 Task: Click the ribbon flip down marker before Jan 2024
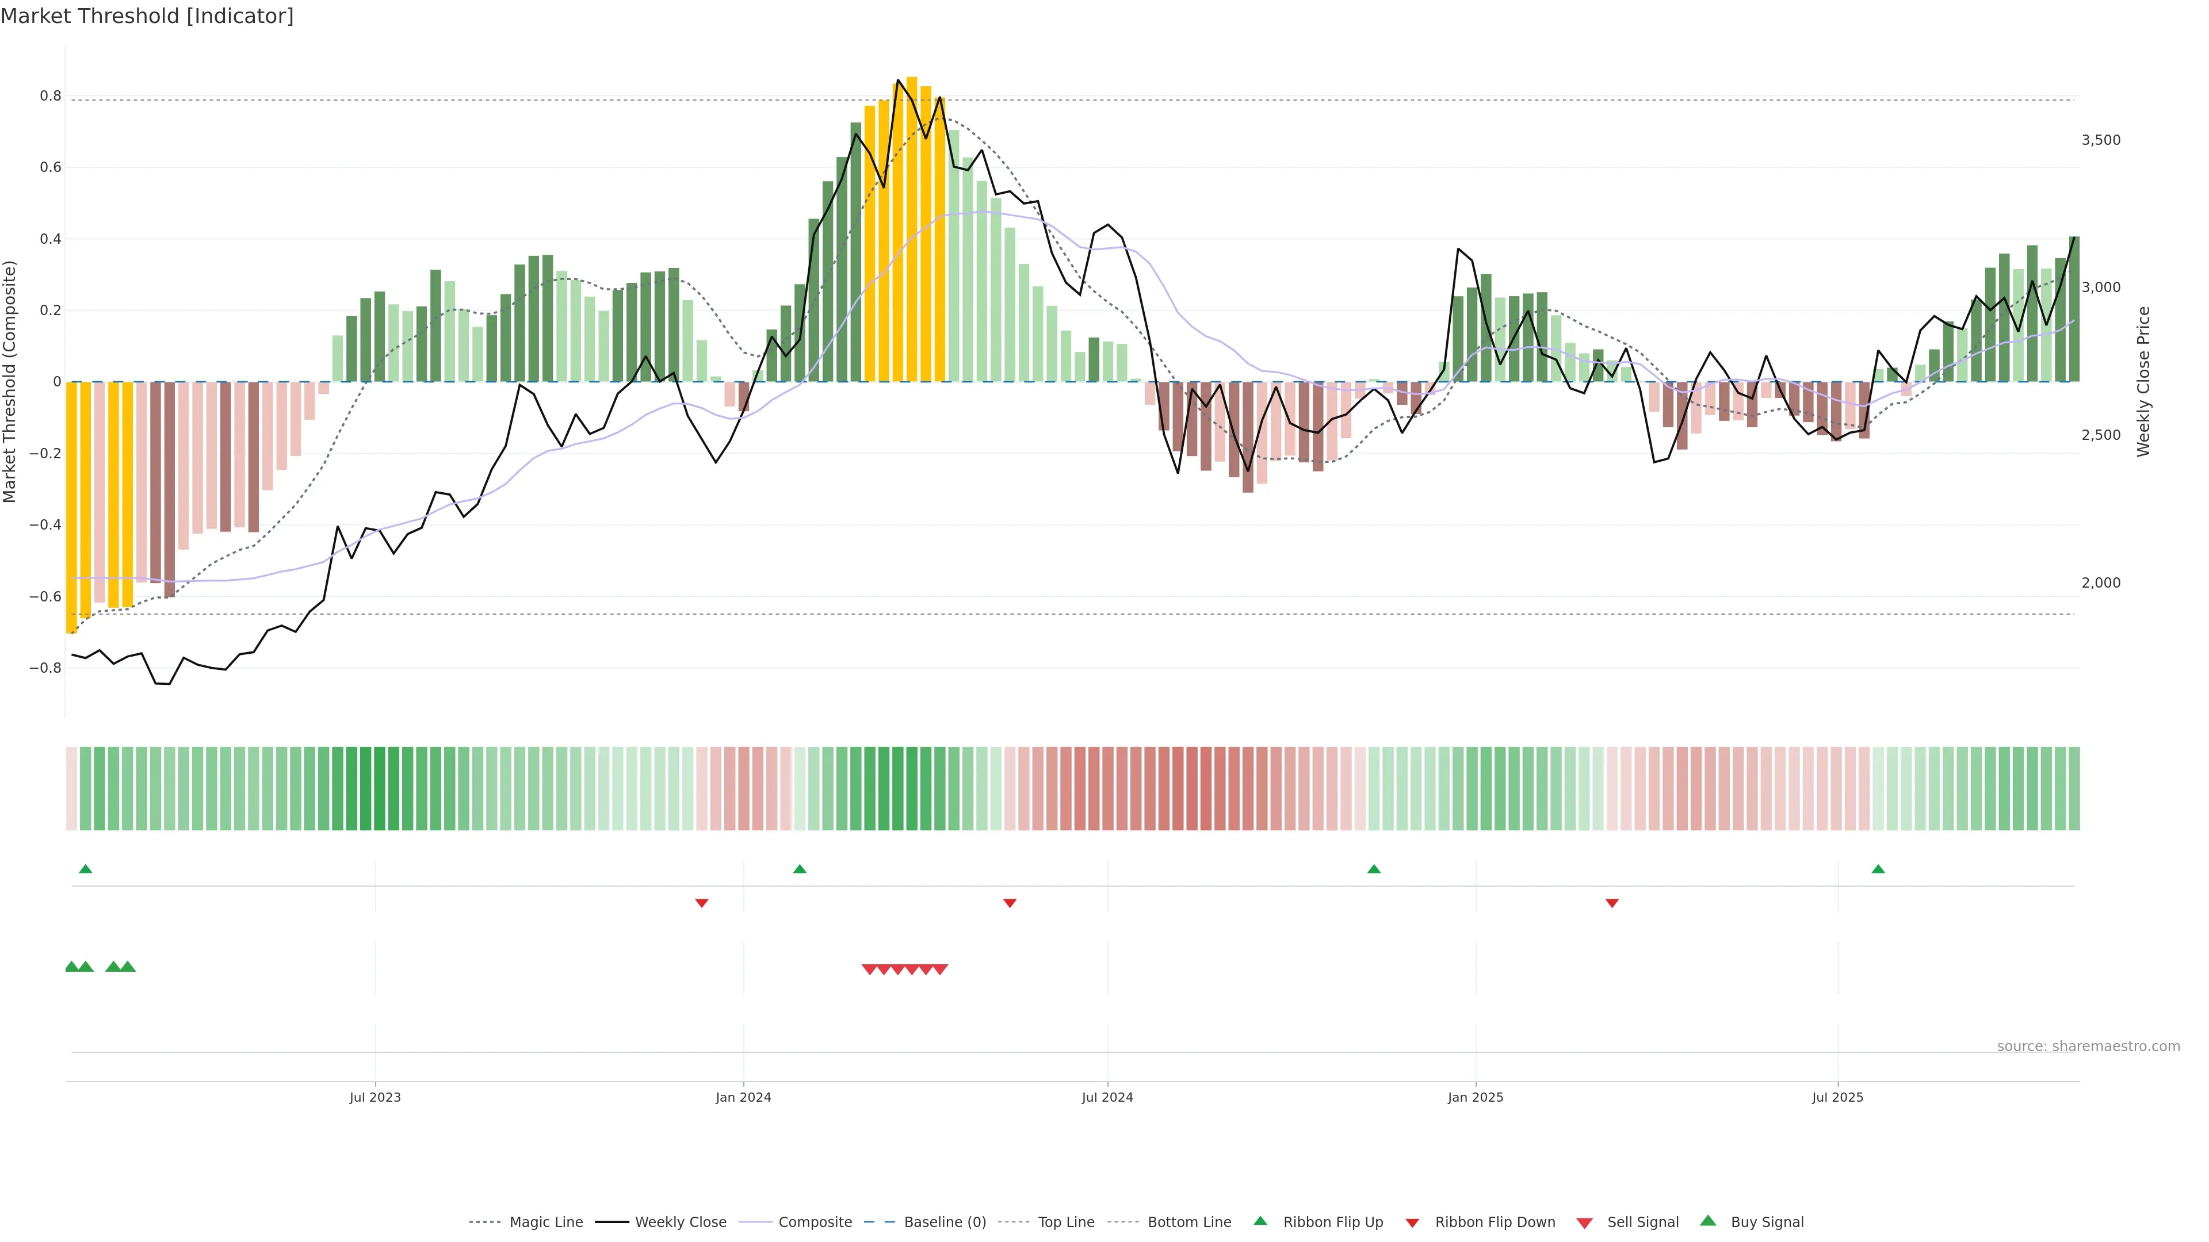pyautogui.click(x=701, y=903)
